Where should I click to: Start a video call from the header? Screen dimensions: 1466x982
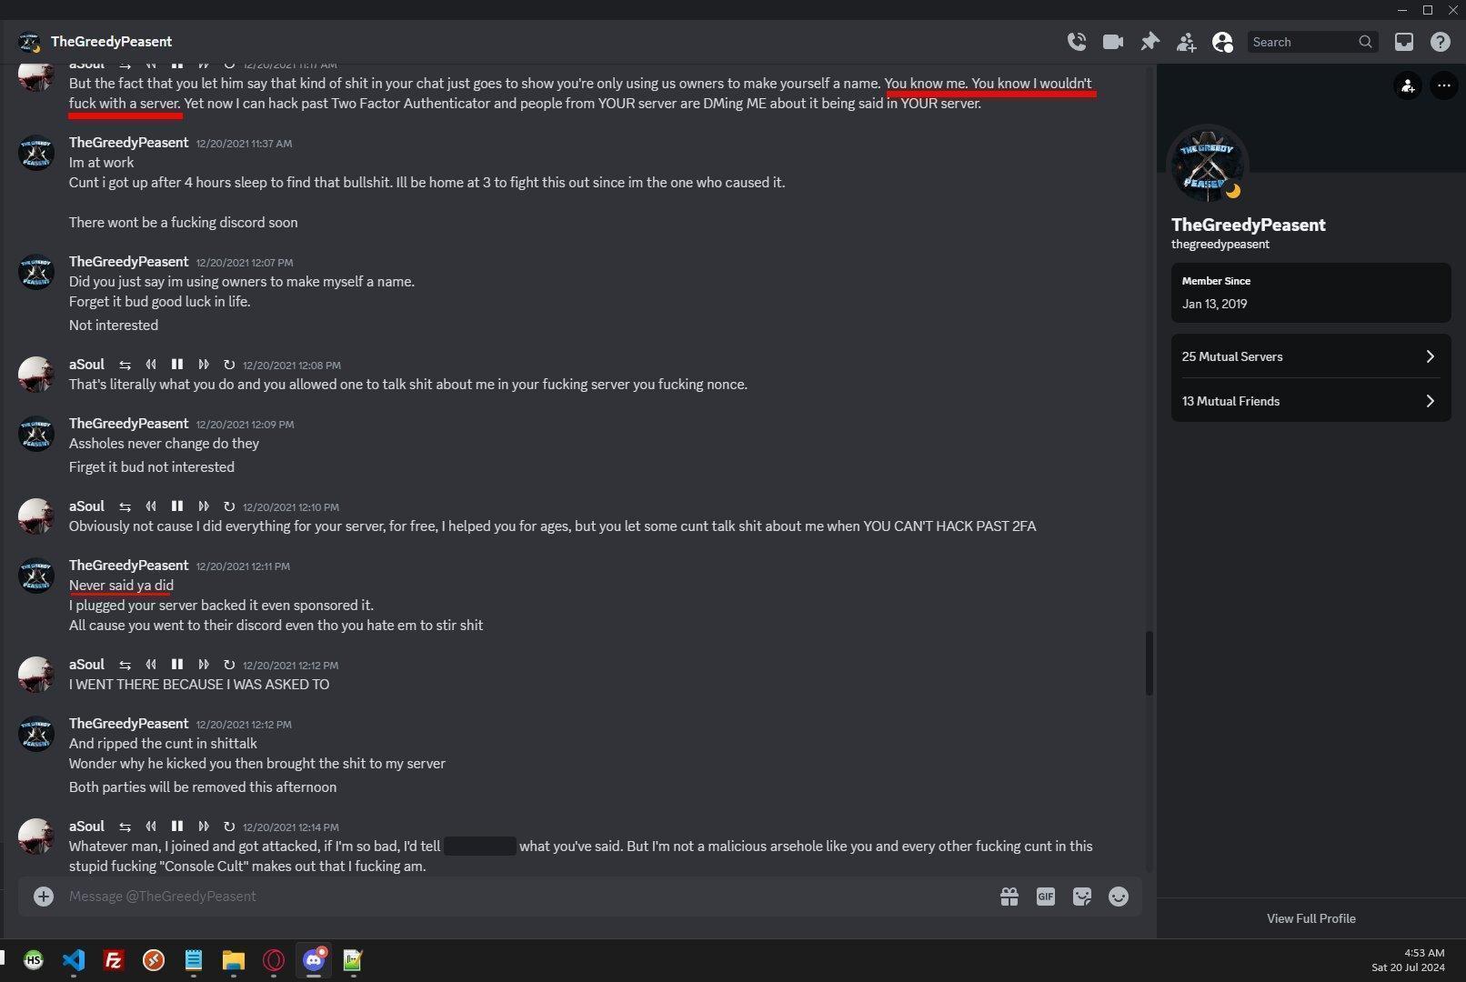[x=1113, y=42]
